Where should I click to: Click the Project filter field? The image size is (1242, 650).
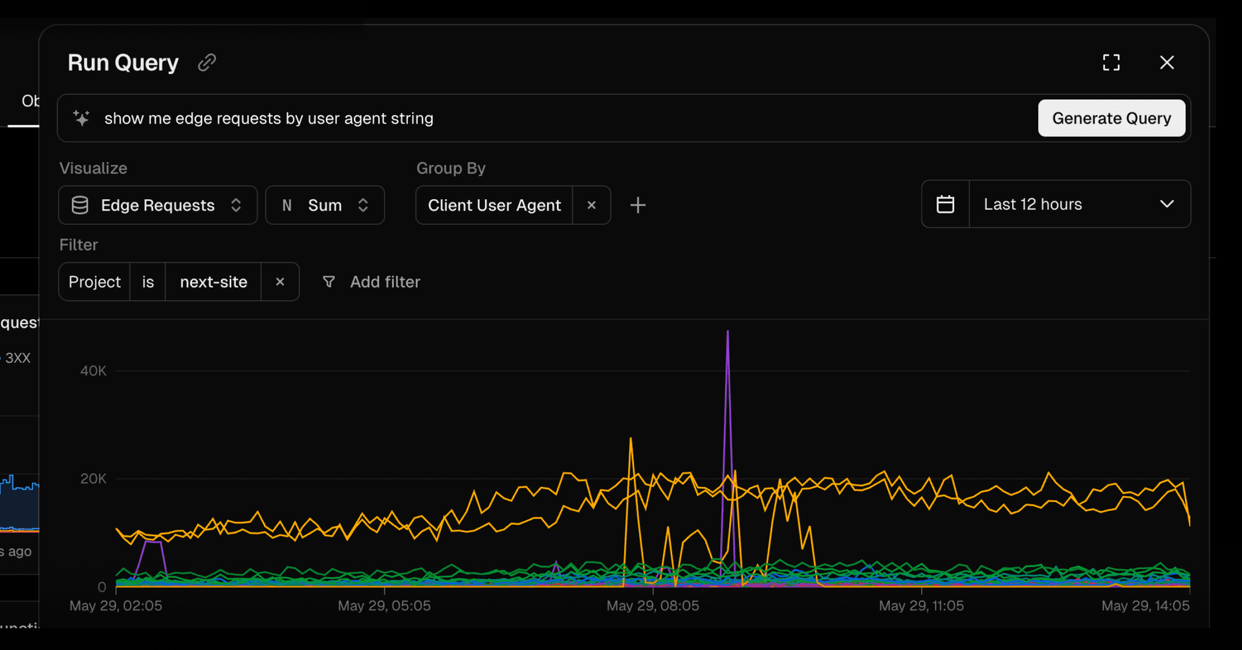click(94, 282)
